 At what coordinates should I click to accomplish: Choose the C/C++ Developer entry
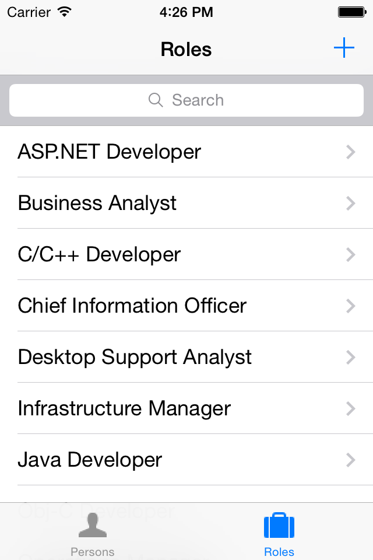tap(186, 254)
